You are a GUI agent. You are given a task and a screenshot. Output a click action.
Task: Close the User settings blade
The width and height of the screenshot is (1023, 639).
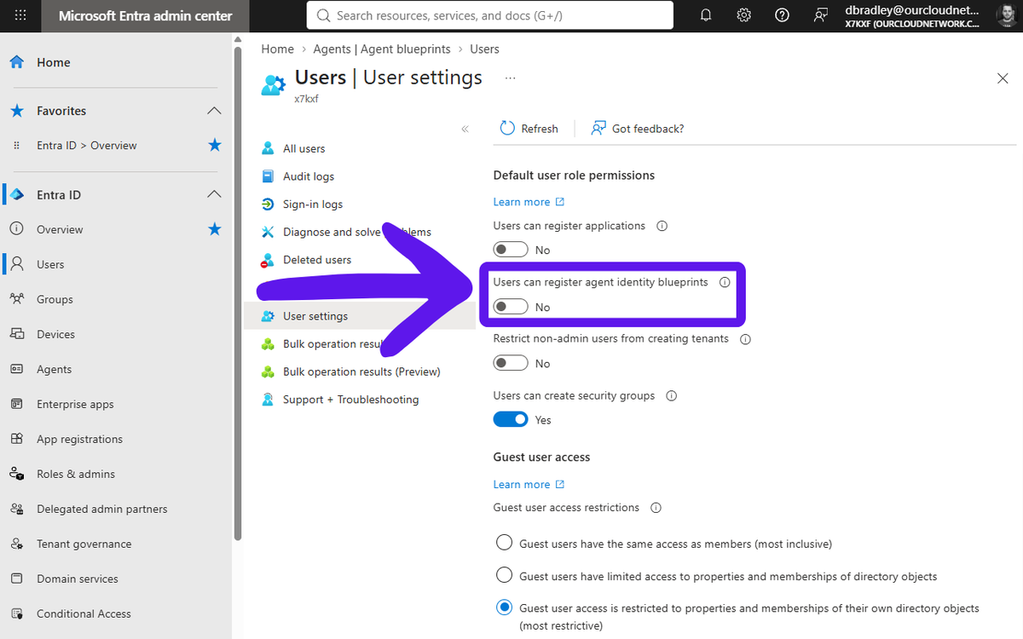pos(1003,78)
